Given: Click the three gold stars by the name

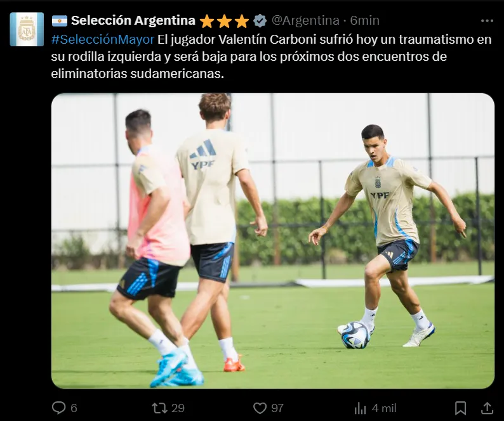Looking at the screenshot, I should [224, 21].
